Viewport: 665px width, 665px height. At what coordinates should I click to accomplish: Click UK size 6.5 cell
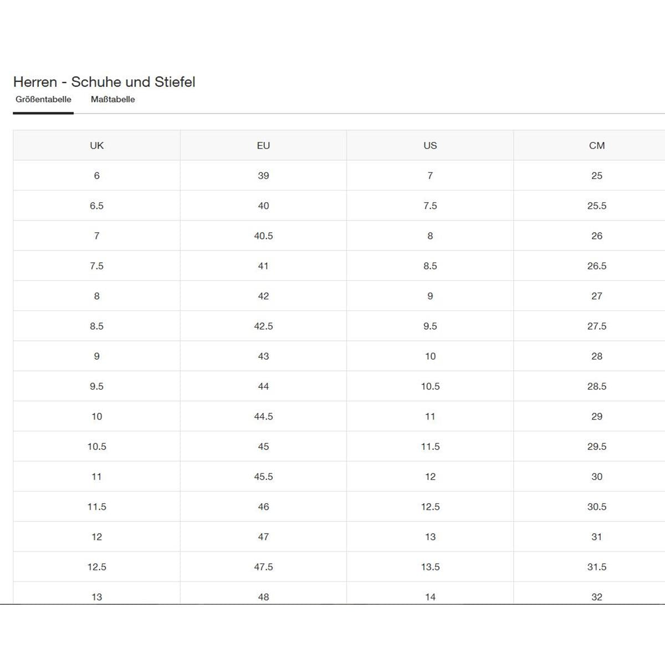click(x=97, y=206)
